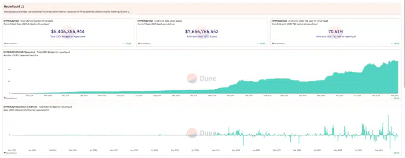Click refresh status icon on USDC Deposited chart
This screenshot has height=158, width=405.
(x=398, y=98)
